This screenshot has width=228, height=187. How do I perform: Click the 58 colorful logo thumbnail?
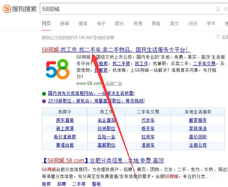coord(58,69)
